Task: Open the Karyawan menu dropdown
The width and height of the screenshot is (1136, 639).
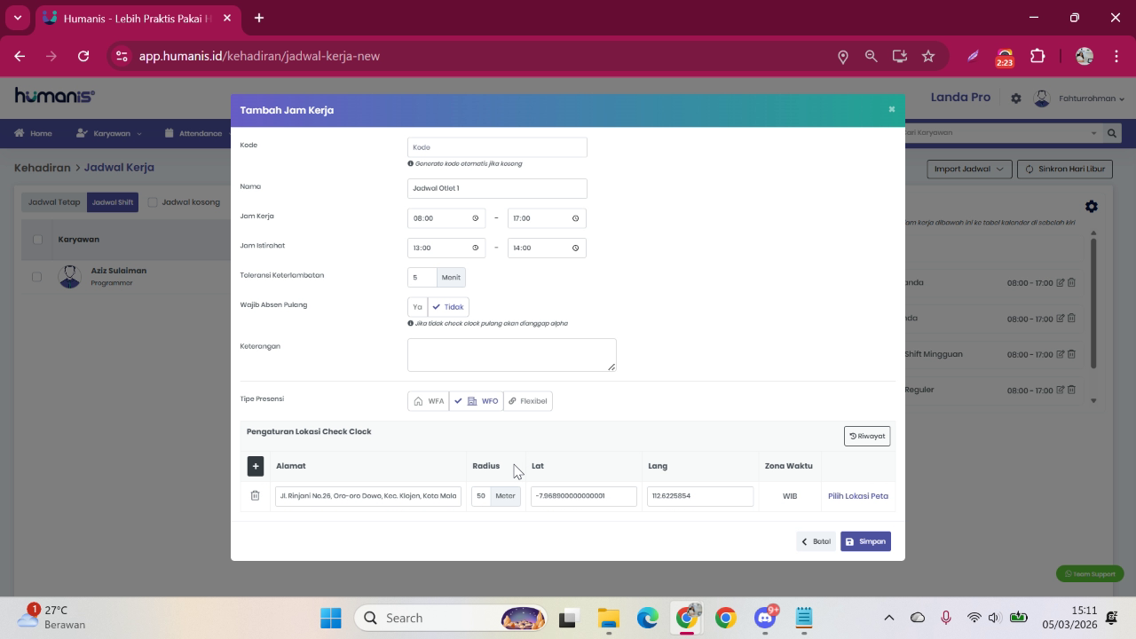Action: pyautogui.click(x=110, y=133)
